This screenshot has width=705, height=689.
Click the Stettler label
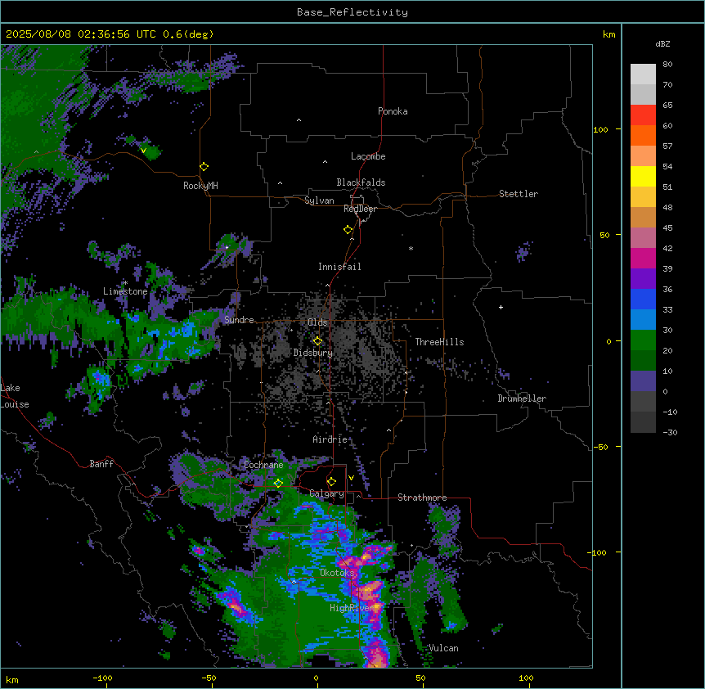[x=519, y=194]
